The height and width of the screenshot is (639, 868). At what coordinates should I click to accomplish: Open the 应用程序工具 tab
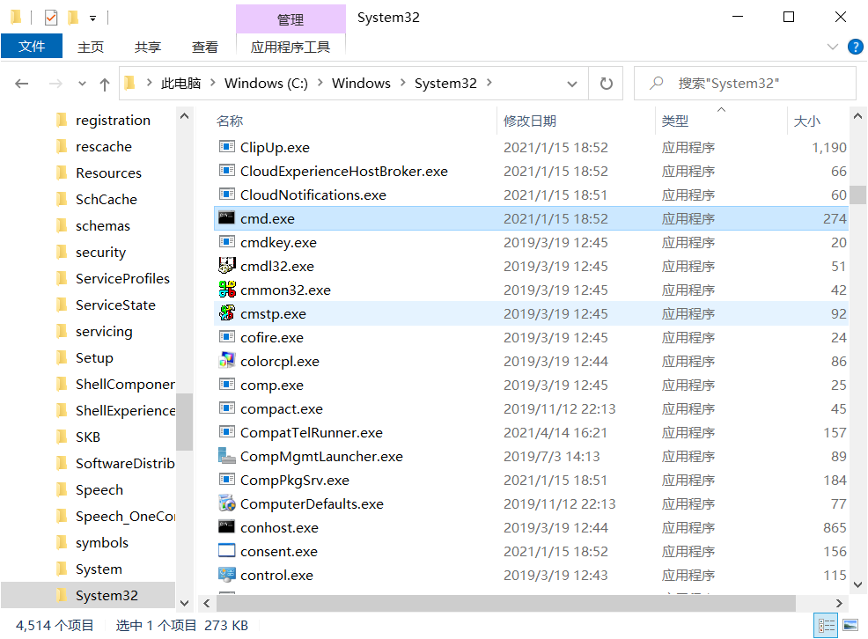(291, 47)
